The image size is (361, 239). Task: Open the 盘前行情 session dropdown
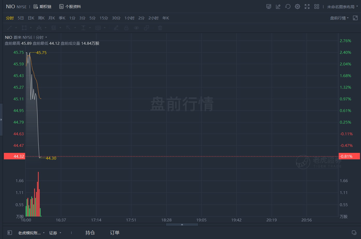pyautogui.click(x=339, y=18)
